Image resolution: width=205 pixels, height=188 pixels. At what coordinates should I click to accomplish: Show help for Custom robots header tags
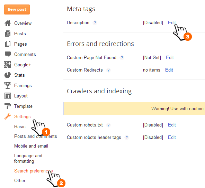click(127, 138)
